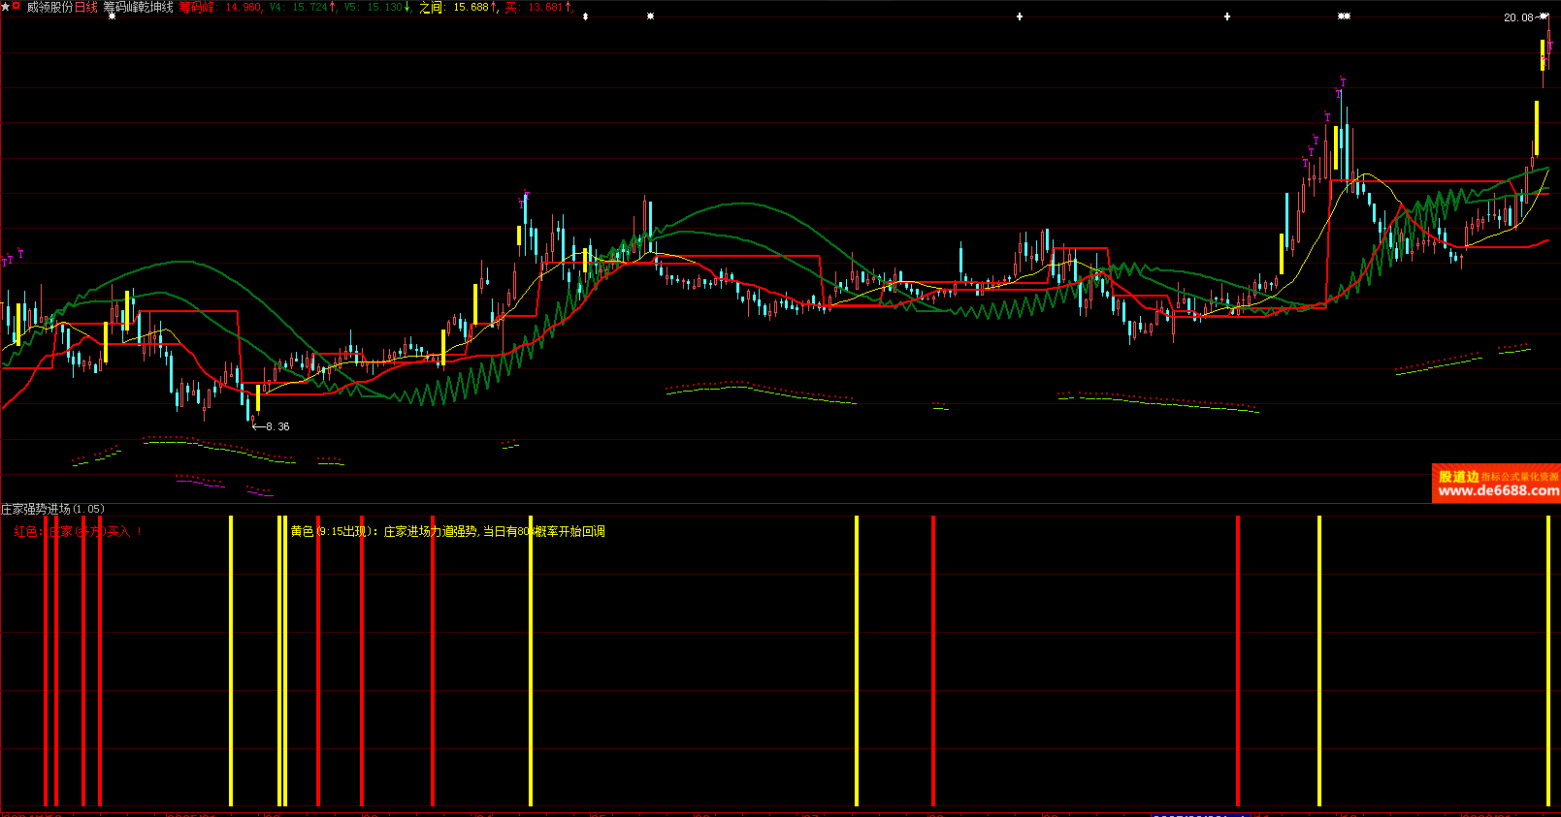Click the 20.08 high price marker

coord(1518,17)
